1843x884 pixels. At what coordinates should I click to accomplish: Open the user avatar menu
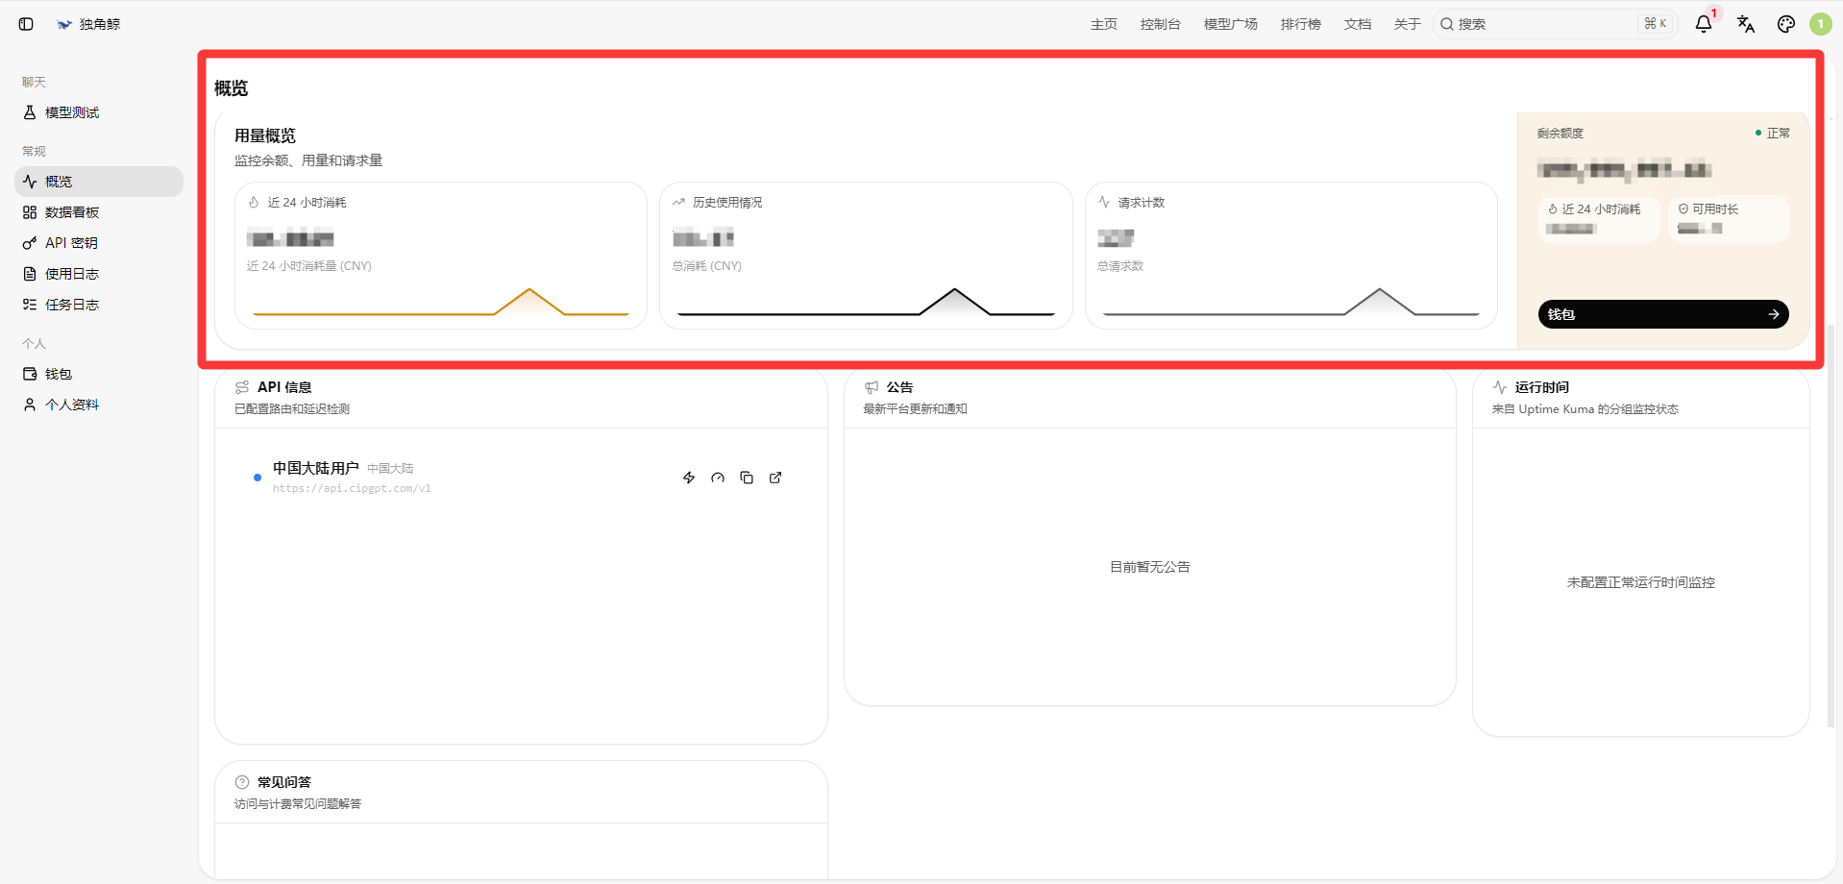pyautogui.click(x=1821, y=24)
